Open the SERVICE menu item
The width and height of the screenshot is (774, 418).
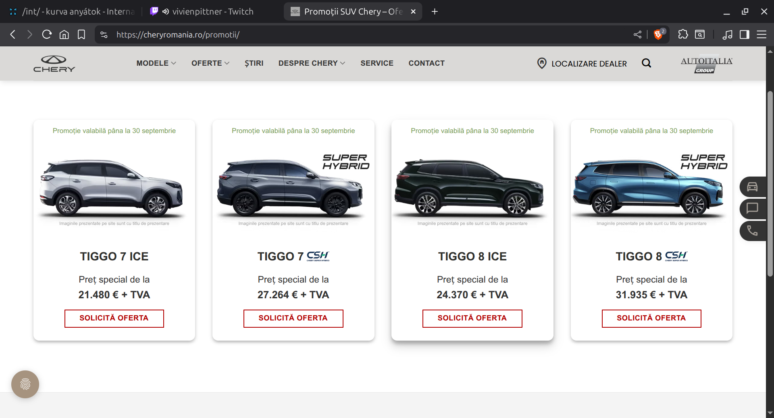coord(377,63)
